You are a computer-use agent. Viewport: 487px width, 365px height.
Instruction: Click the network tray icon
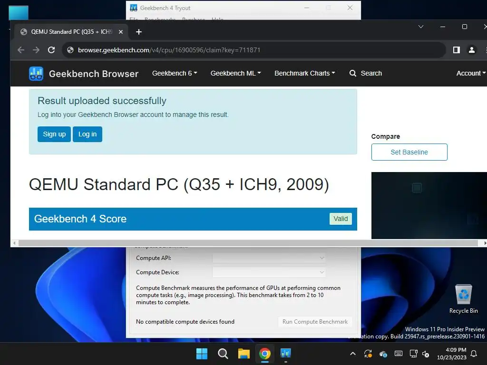pyautogui.click(x=413, y=354)
